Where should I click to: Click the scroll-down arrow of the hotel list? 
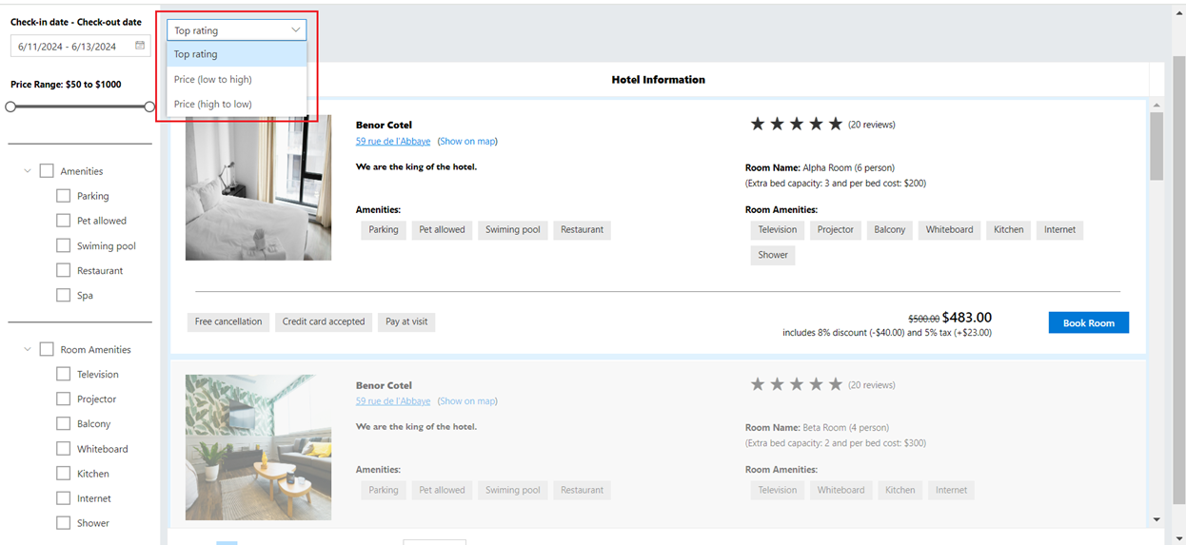(x=1156, y=519)
